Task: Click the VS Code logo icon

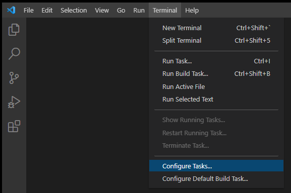Action: coord(11,10)
